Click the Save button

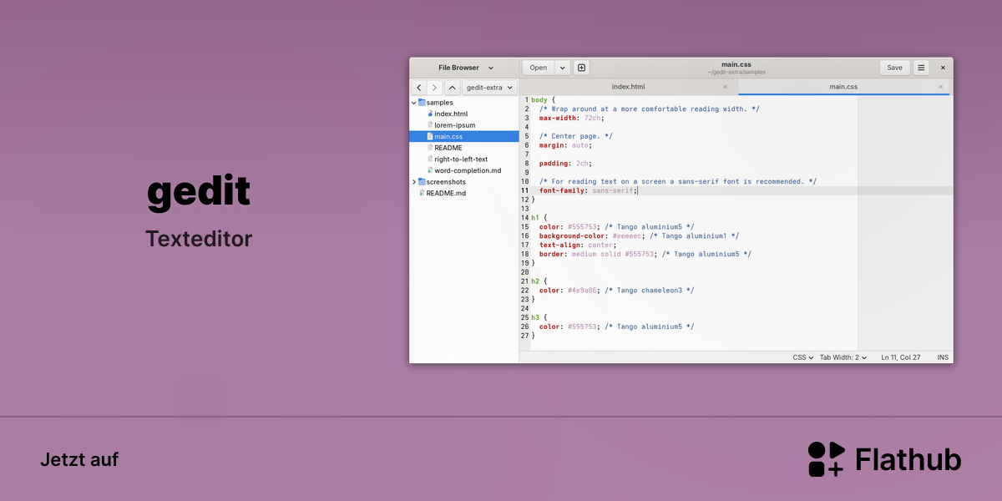click(x=894, y=68)
